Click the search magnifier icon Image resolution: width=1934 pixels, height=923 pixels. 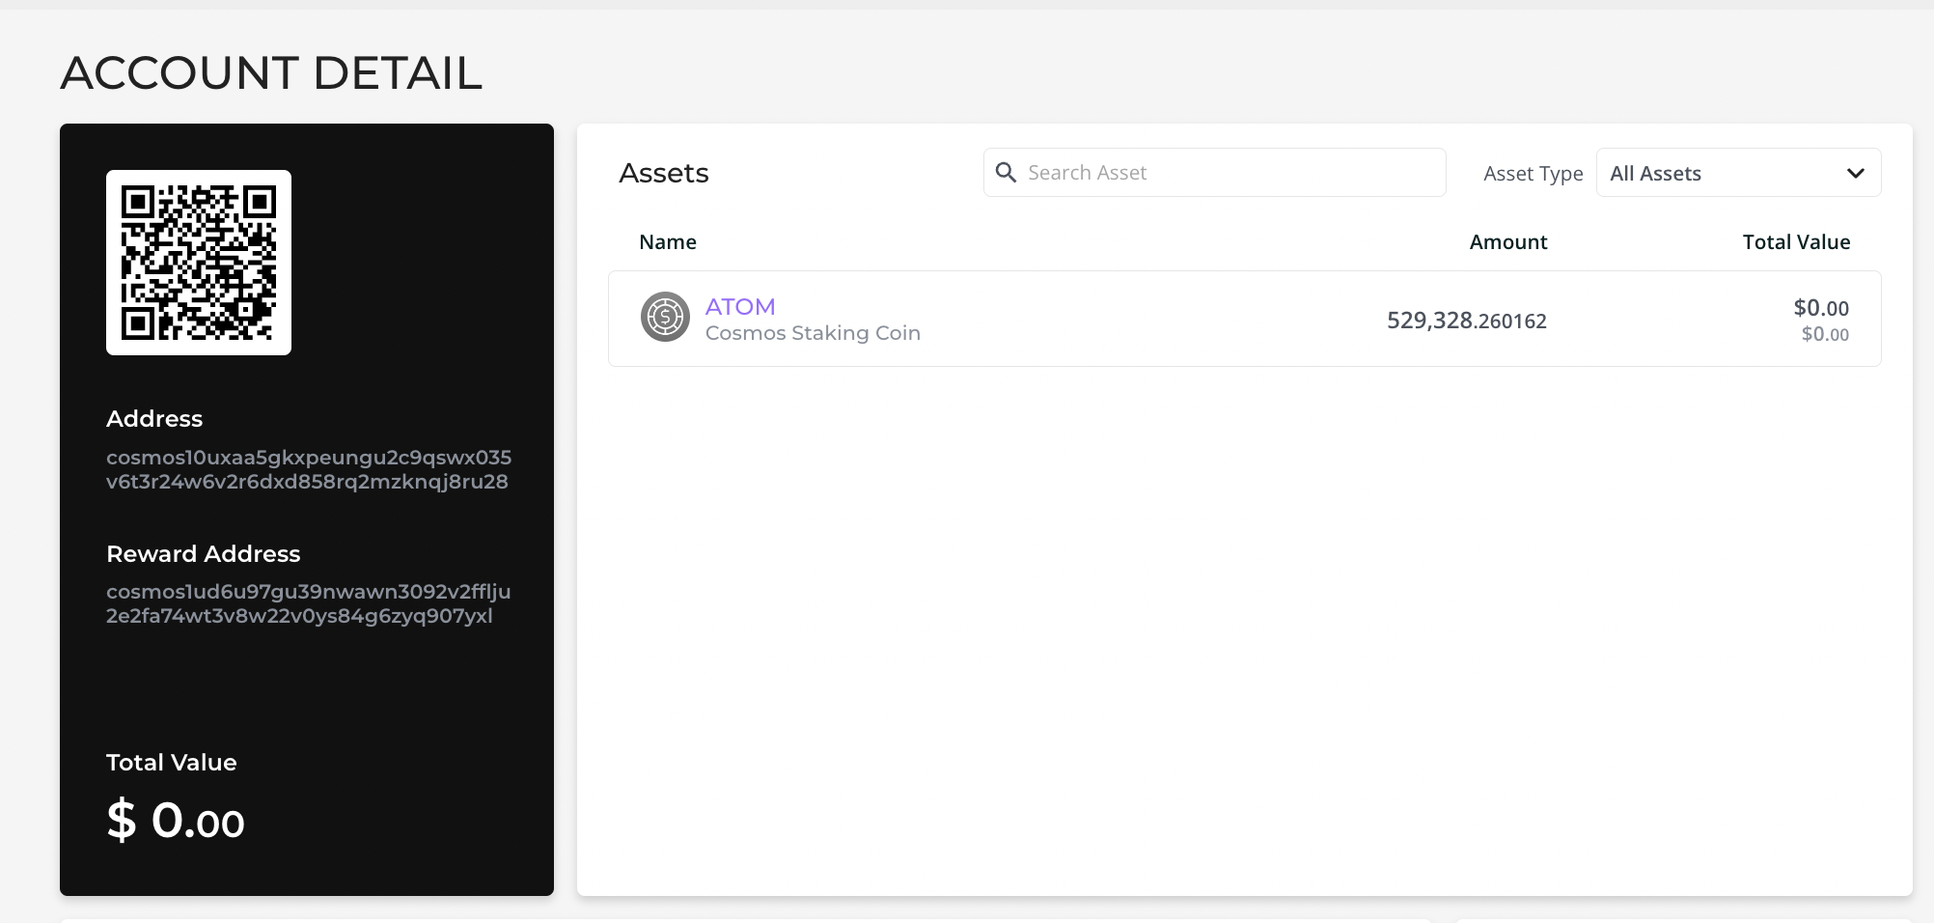pyautogui.click(x=1006, y=173)
